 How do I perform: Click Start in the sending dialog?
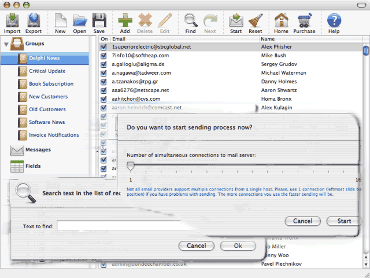click(x=344, y=221)
